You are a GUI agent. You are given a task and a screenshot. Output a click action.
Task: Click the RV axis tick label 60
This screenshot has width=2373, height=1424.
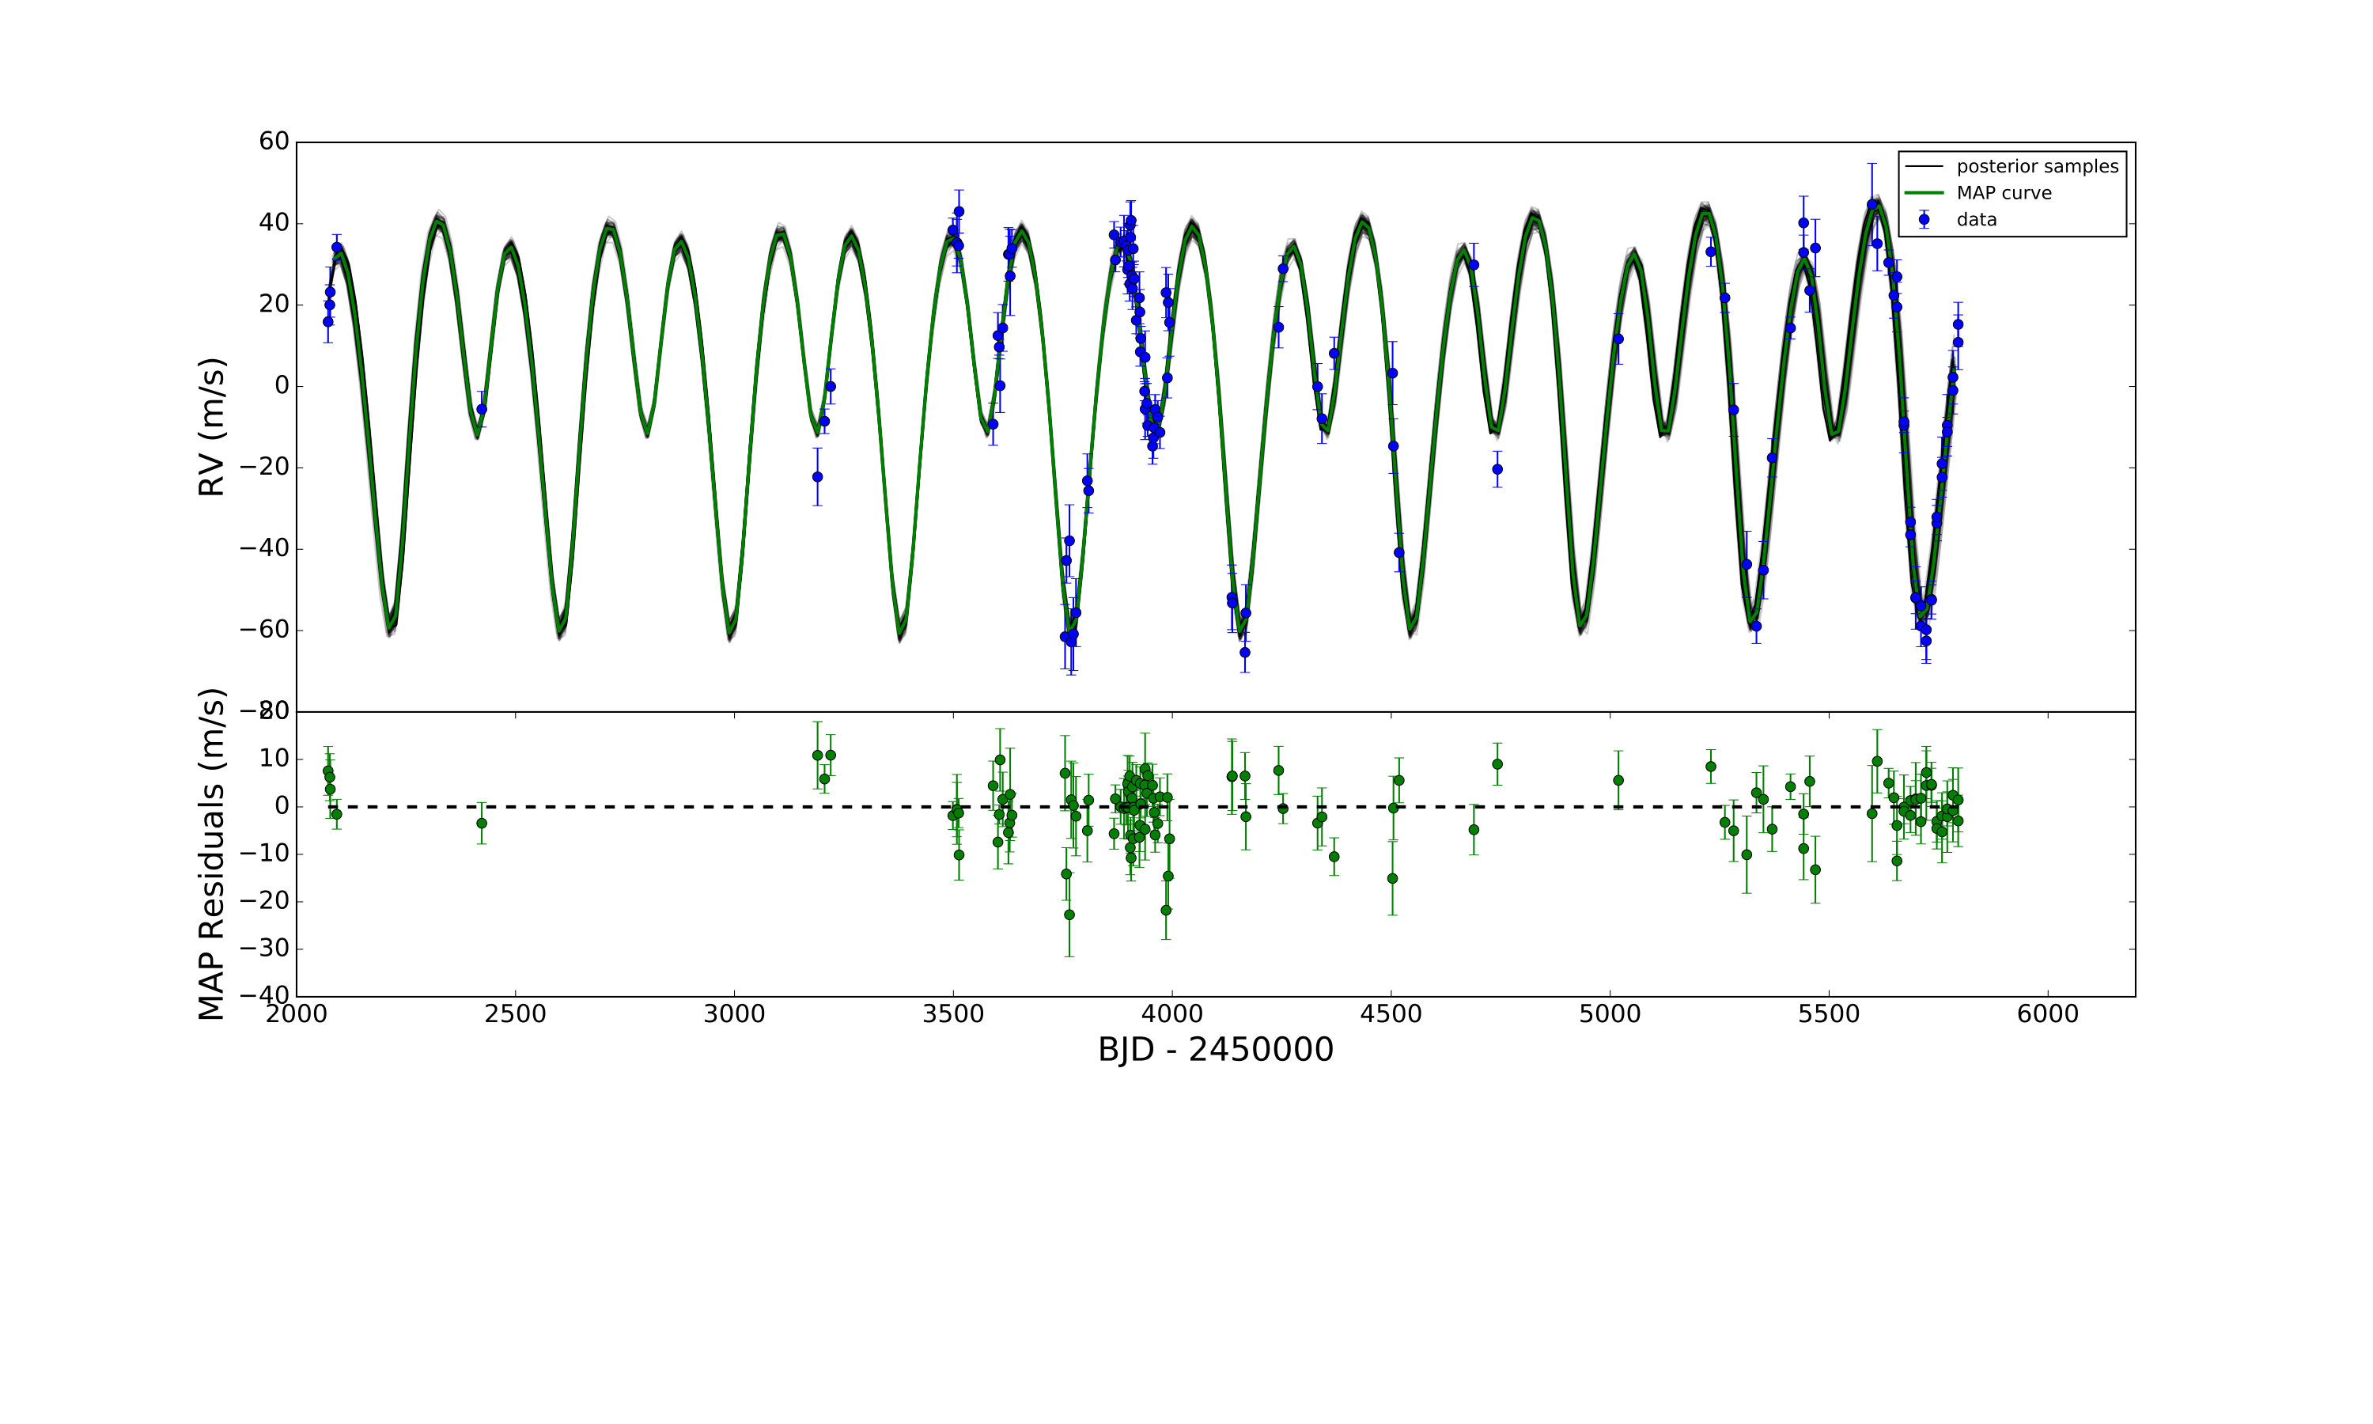click(x=274, y=141)
